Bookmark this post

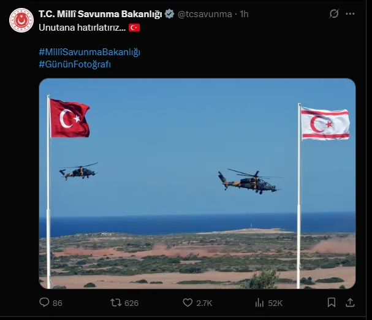pos(332,302)
